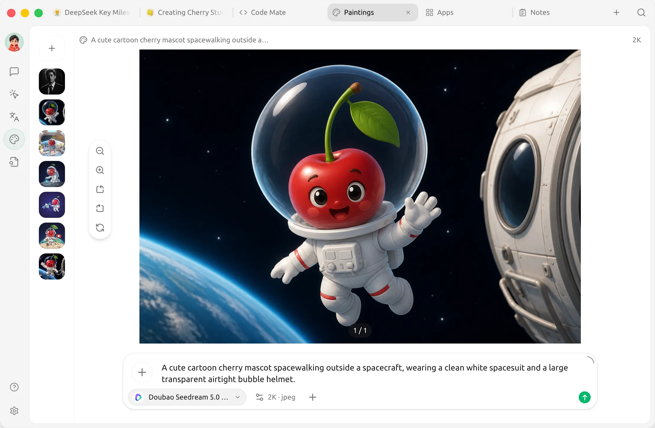Open image parameters 2K · jpeg settings
The height and width of the screenshot is (428, 655).
(276, 397)
